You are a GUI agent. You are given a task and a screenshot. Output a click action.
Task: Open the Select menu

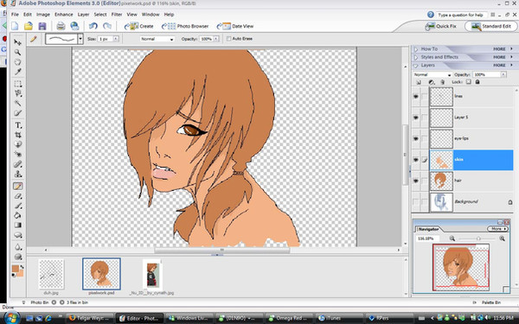coord(100,15)
